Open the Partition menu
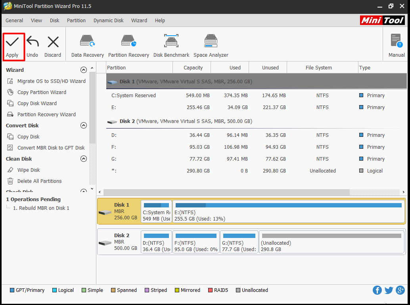Screen dimensions: 410x305 [x=76, y=21]
